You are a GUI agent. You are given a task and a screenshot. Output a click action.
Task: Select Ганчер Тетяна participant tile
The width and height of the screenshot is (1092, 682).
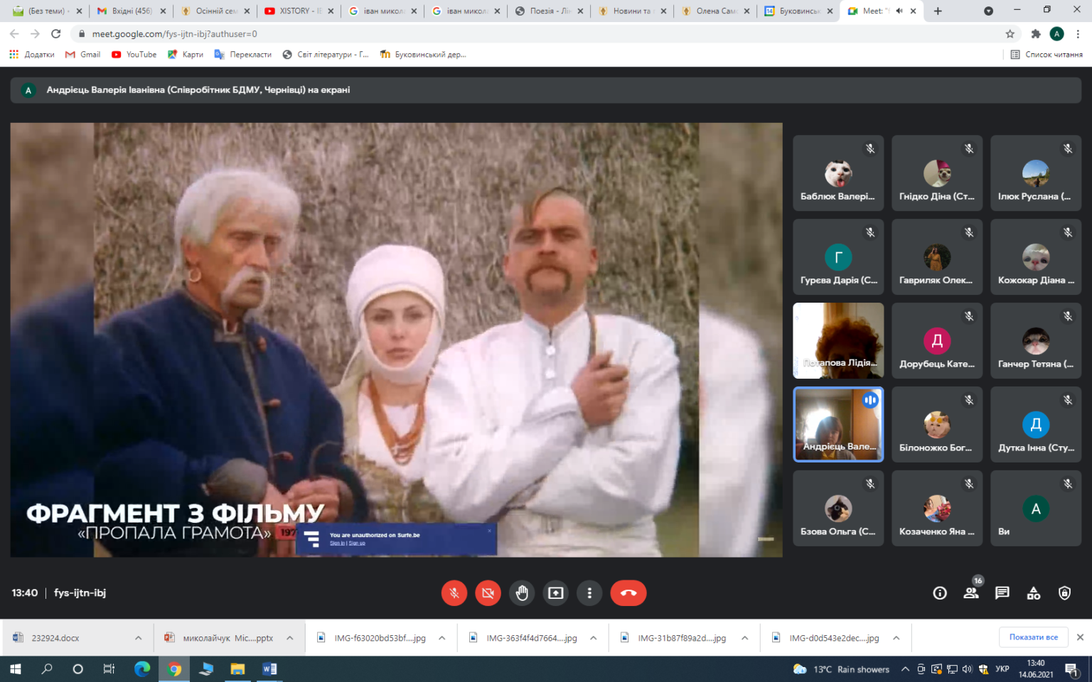coord(1036,341)
